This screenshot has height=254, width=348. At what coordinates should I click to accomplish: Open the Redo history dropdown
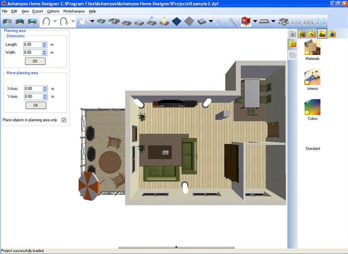(73, 21)
